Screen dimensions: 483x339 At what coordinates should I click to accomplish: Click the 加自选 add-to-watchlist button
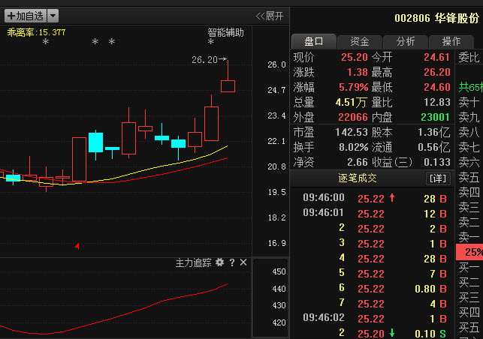pyautogui.click(x=26, y=16)
